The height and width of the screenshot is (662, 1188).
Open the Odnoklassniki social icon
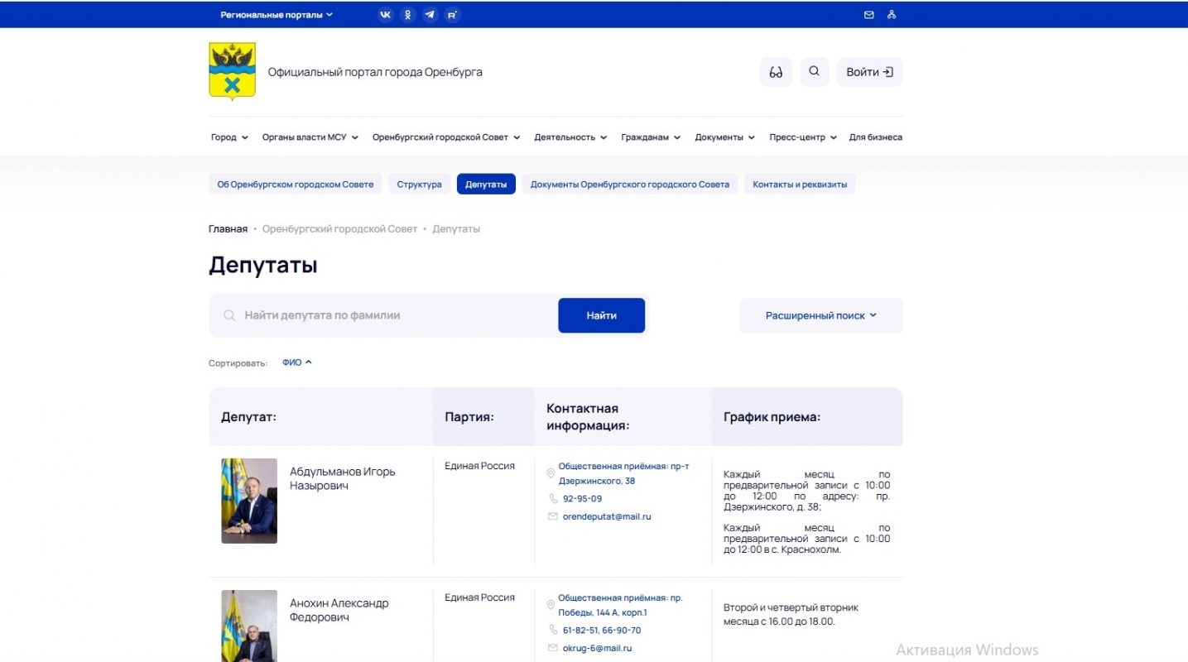(407, 15)
